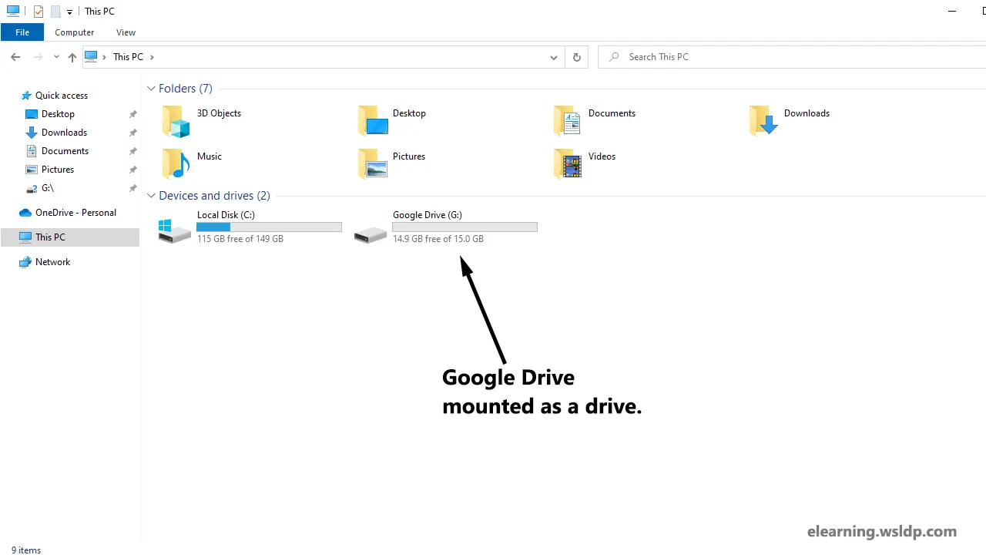Click '115 GB free of 149 GB' text
The height and width of the screenshot is (555, 986).
click(x=240, y=239)
